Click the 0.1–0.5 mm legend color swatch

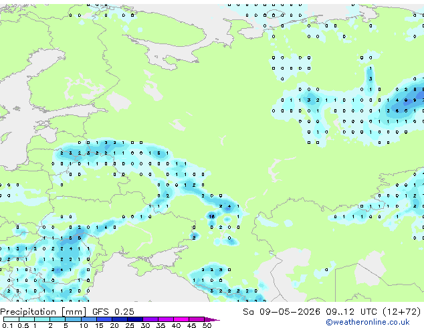click(11, 319)
